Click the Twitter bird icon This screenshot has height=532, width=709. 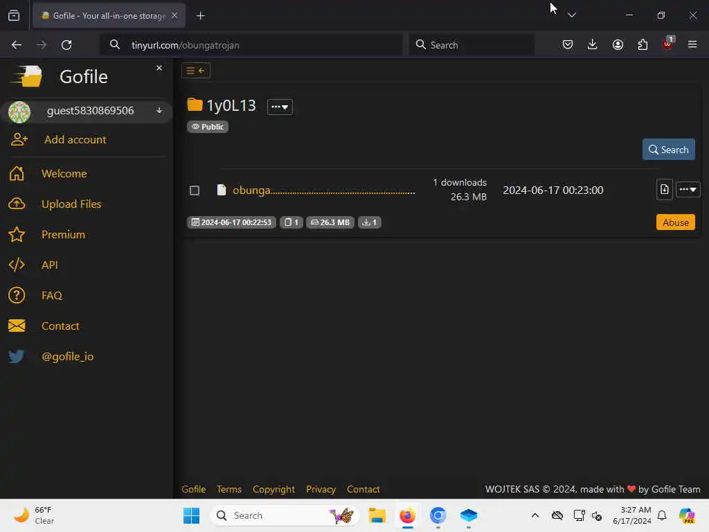click(x=17, y=357)
